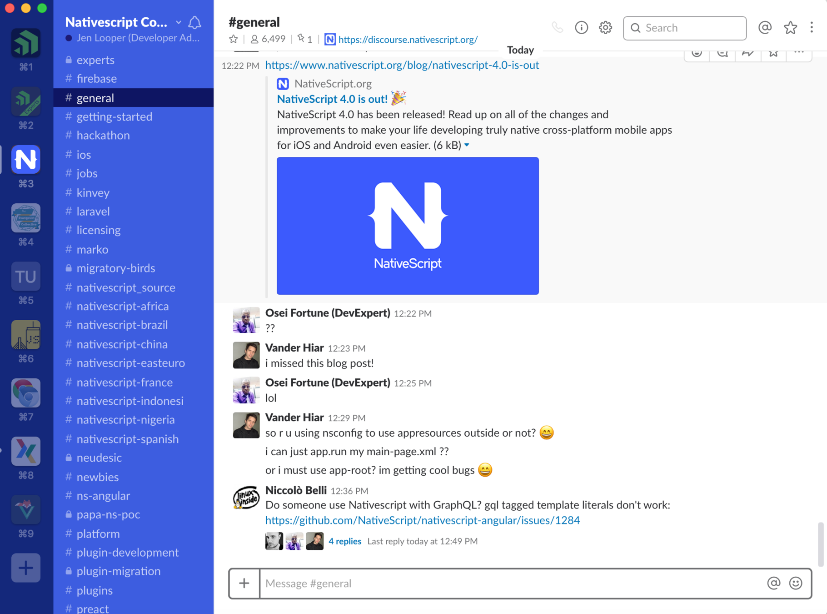Star the #general channel

pos(234,40)
